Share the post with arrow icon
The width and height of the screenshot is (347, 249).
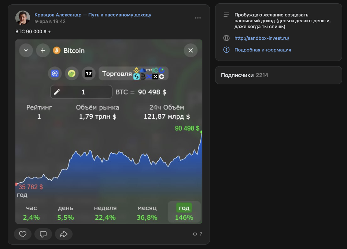64,234
